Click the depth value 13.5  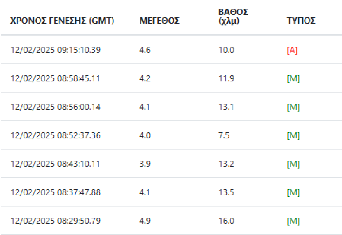(x=226, y=192)
